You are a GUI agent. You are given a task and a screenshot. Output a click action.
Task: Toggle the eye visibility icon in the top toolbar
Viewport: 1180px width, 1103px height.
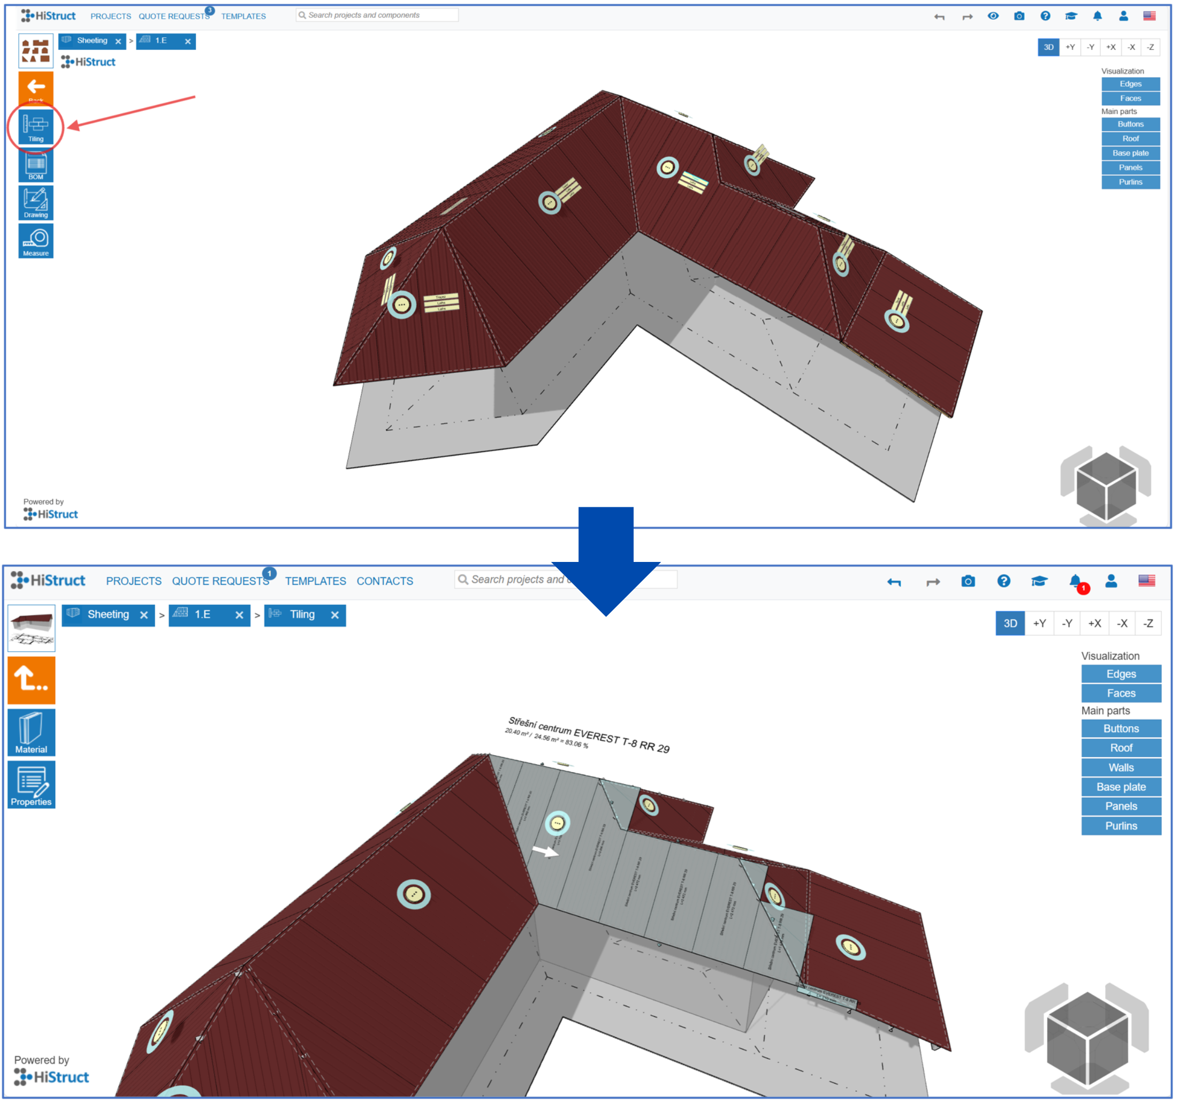click(994, 16)
